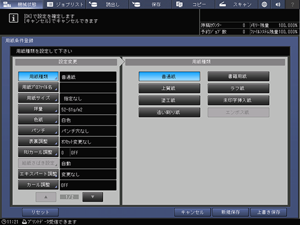The height and width of the screenshot is (225, 300).
Task: Click the speaker volume icon
Action: [x=278, y=4]
